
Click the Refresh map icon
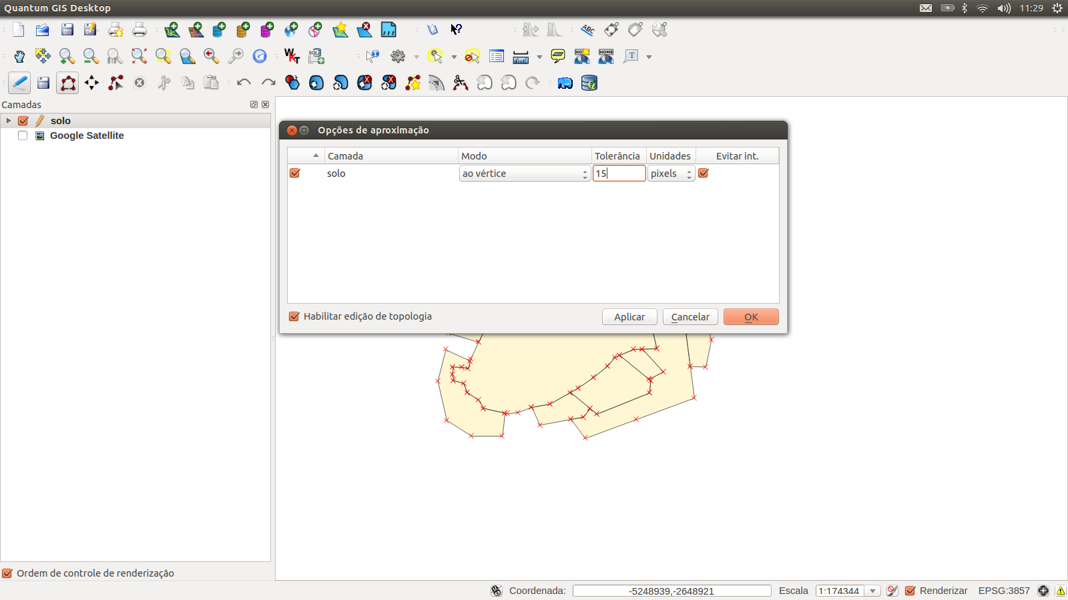click(x=260, y=57)
